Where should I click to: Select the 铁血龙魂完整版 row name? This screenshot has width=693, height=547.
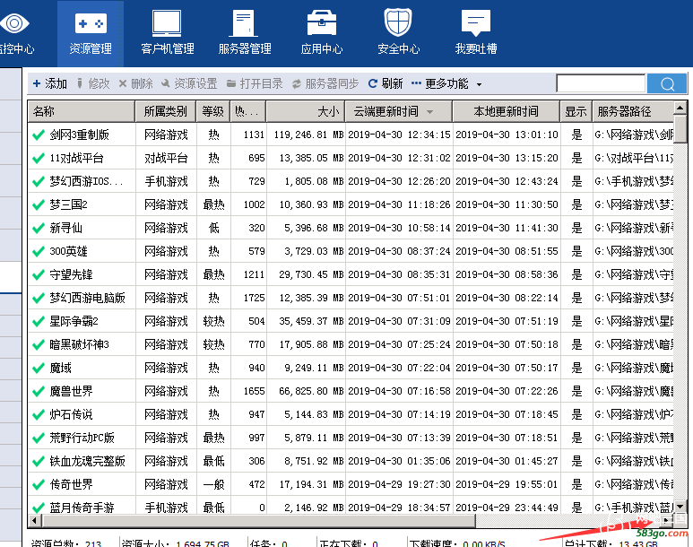(x=88, y=461)
